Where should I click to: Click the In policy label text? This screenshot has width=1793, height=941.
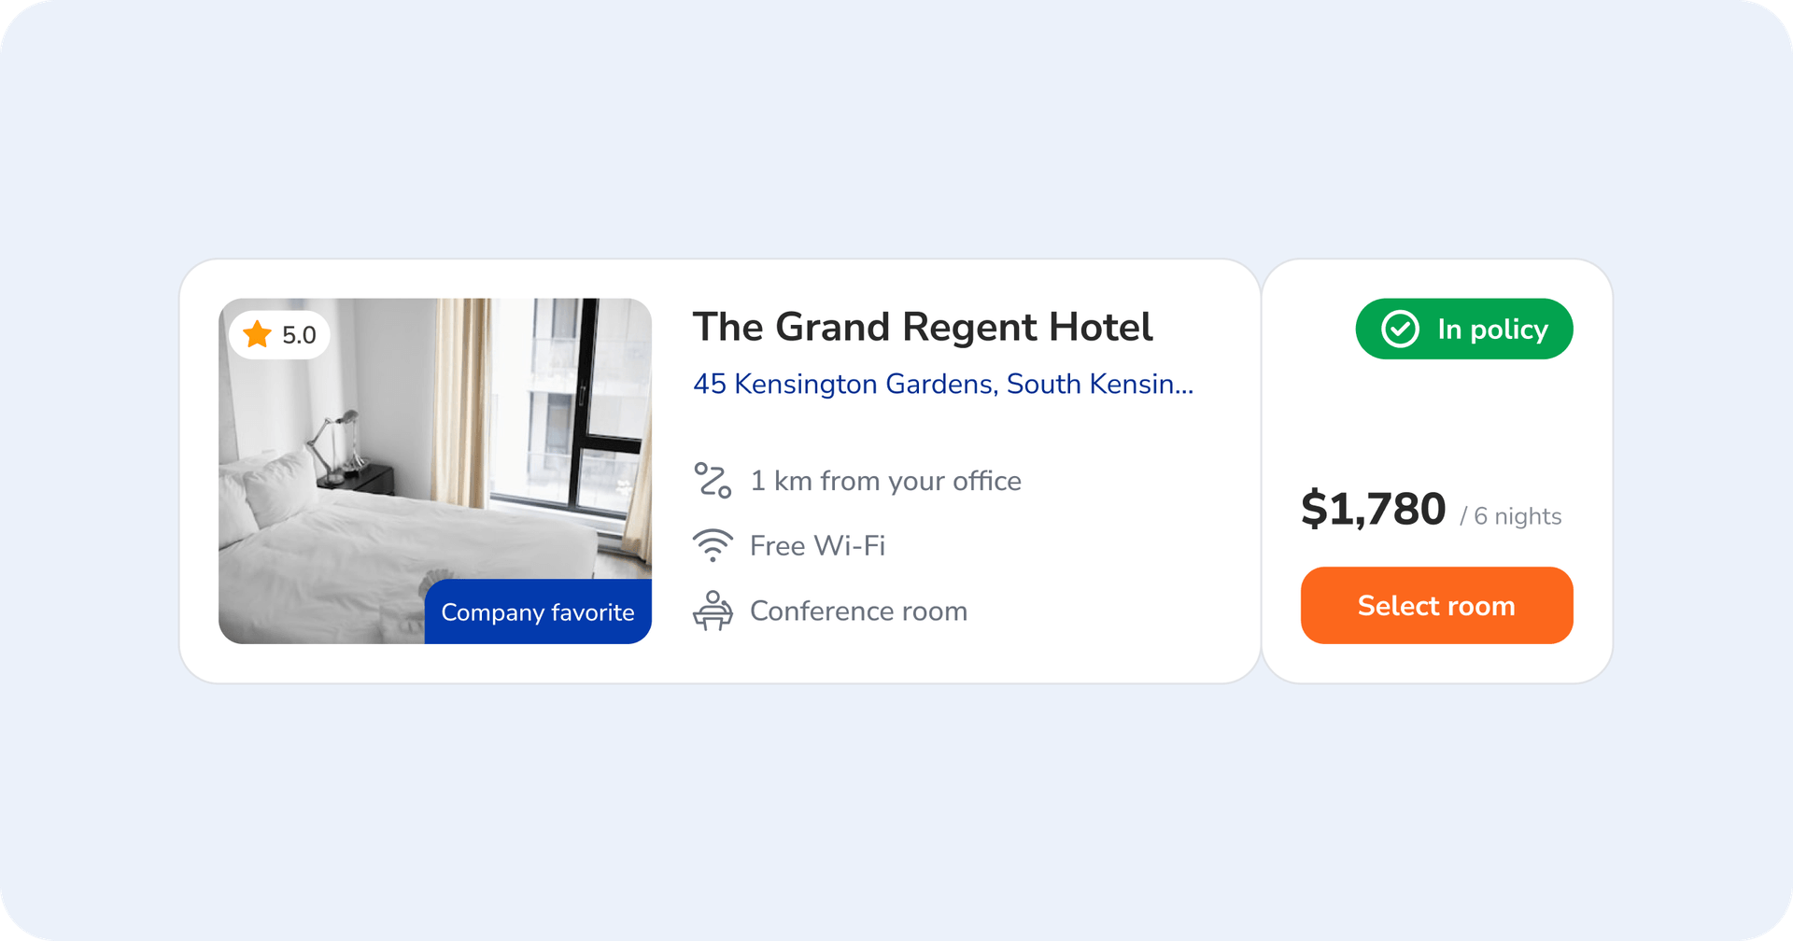point(1492,330)
